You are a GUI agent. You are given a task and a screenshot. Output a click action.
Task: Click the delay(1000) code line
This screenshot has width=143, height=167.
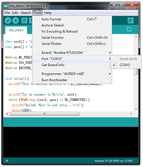(22, 110)
